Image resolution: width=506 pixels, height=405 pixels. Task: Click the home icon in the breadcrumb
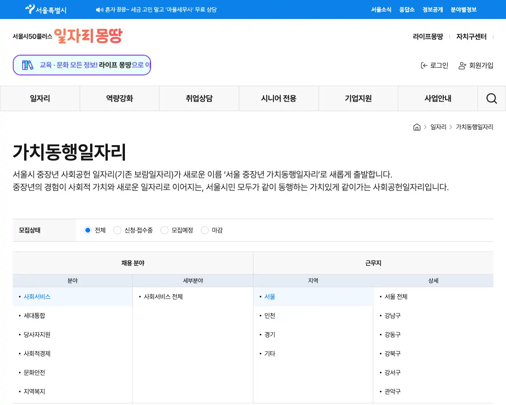click(x=417, y=127)
